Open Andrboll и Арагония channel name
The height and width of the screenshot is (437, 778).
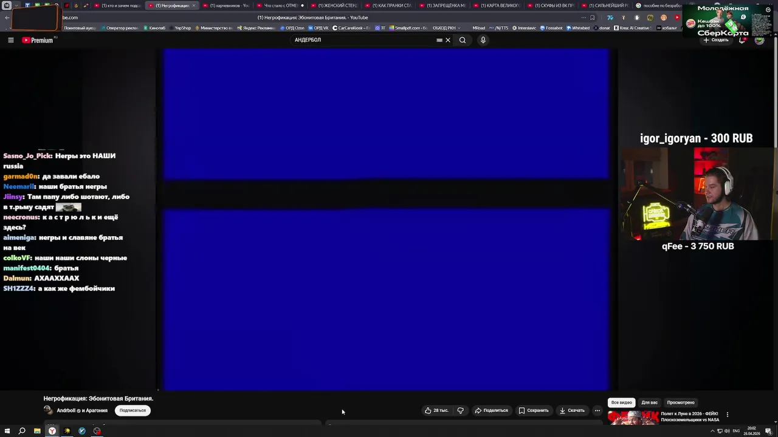tap(82, 410)
